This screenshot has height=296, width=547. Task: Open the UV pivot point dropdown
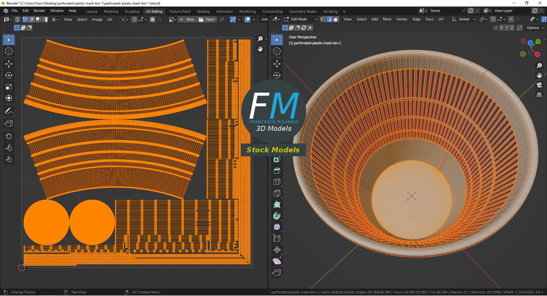124,19
